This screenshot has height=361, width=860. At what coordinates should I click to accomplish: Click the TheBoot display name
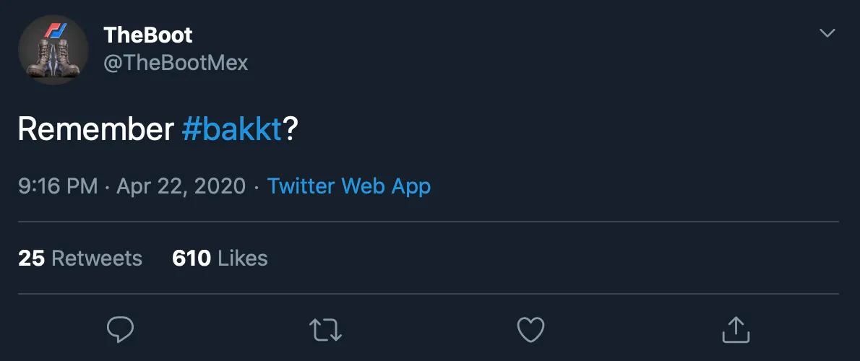click(x=148, y=34)
